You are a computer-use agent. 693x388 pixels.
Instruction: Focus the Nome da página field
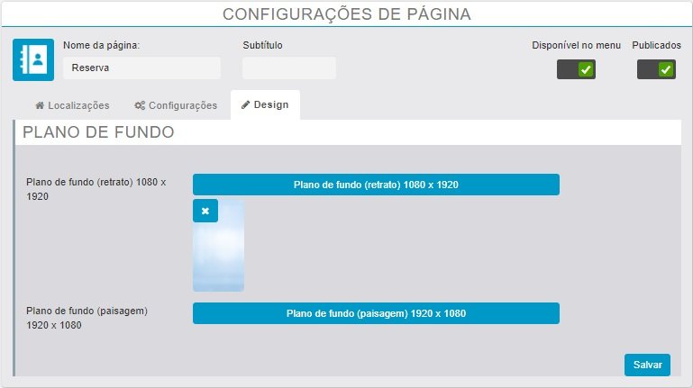(141, 68)
